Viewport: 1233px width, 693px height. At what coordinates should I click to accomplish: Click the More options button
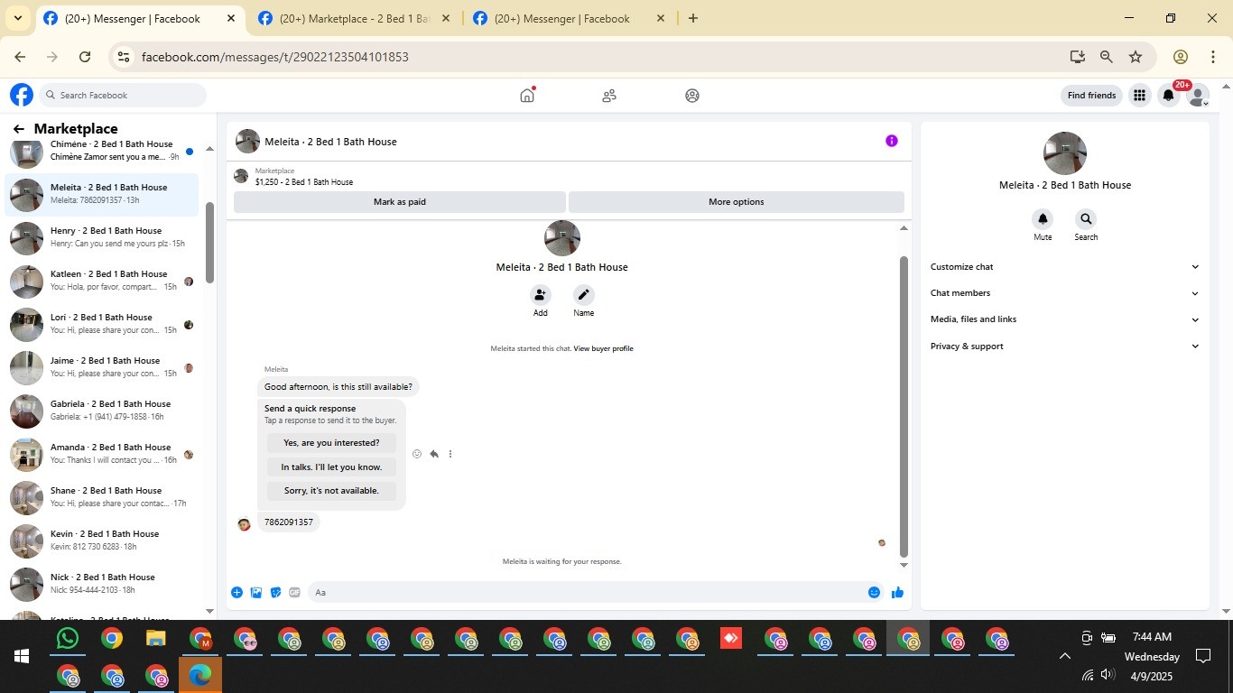pos(737,202)
